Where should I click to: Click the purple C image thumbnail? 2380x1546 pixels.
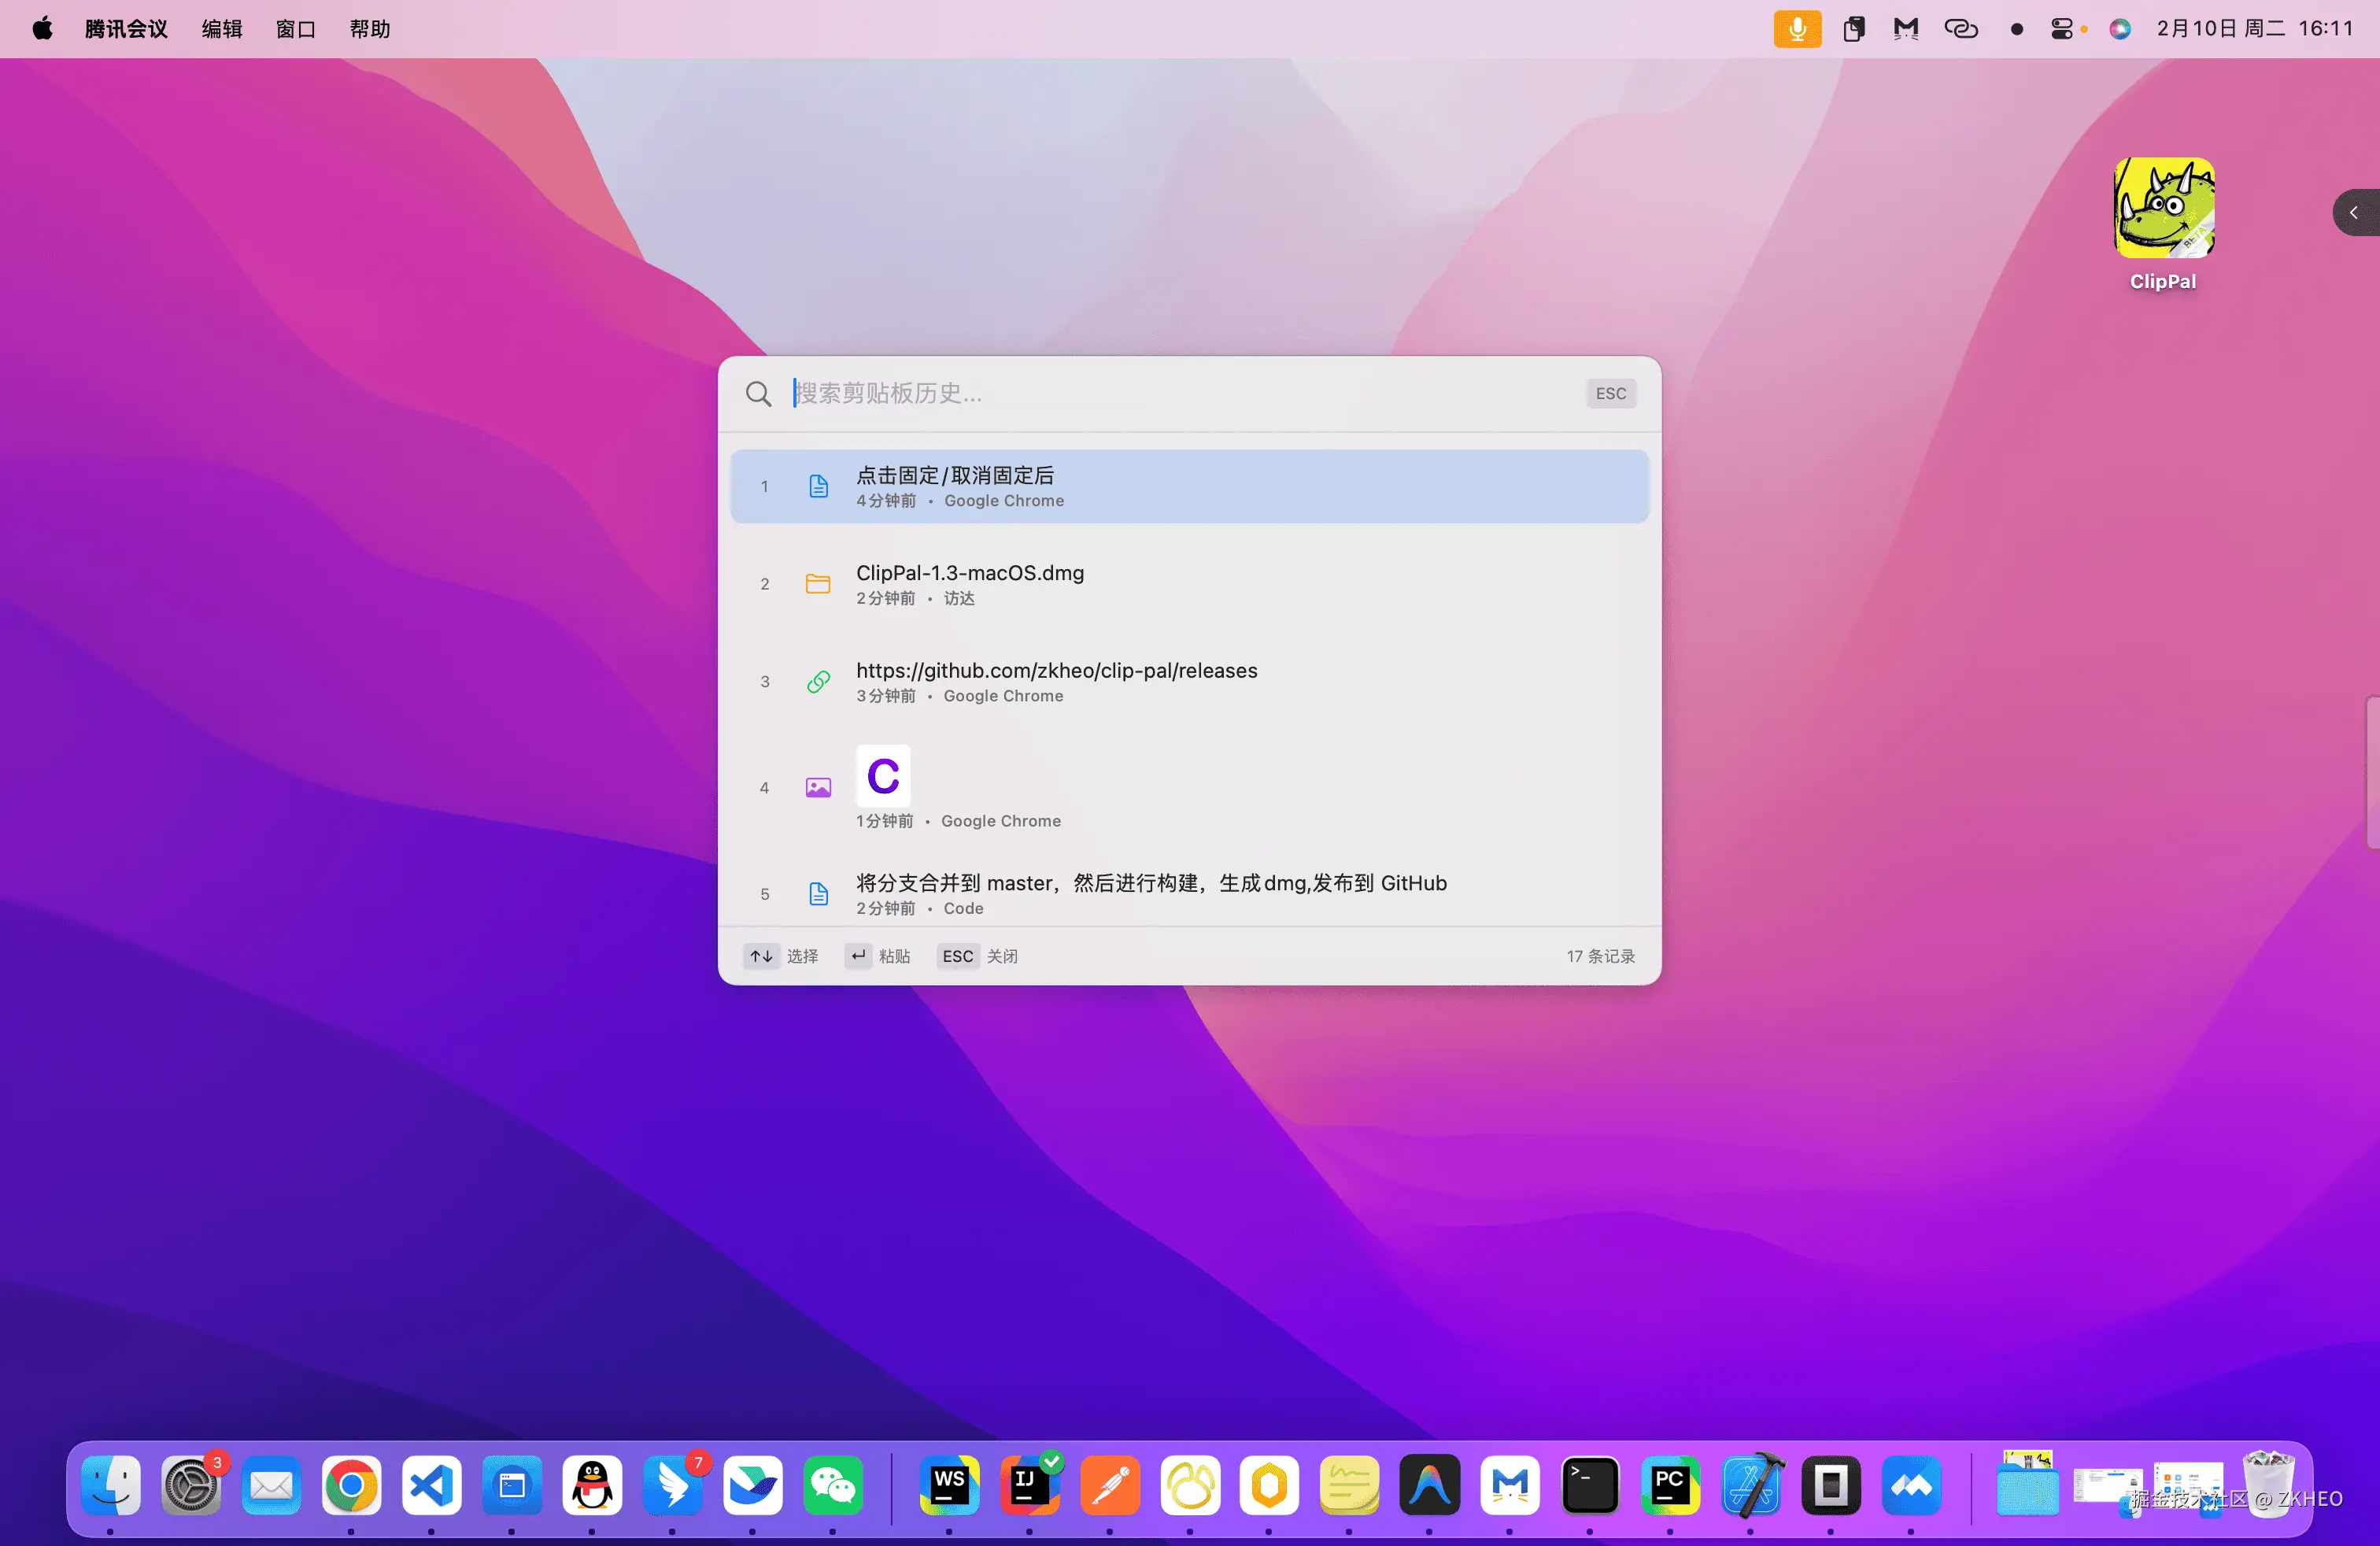[x=883, y=776]
